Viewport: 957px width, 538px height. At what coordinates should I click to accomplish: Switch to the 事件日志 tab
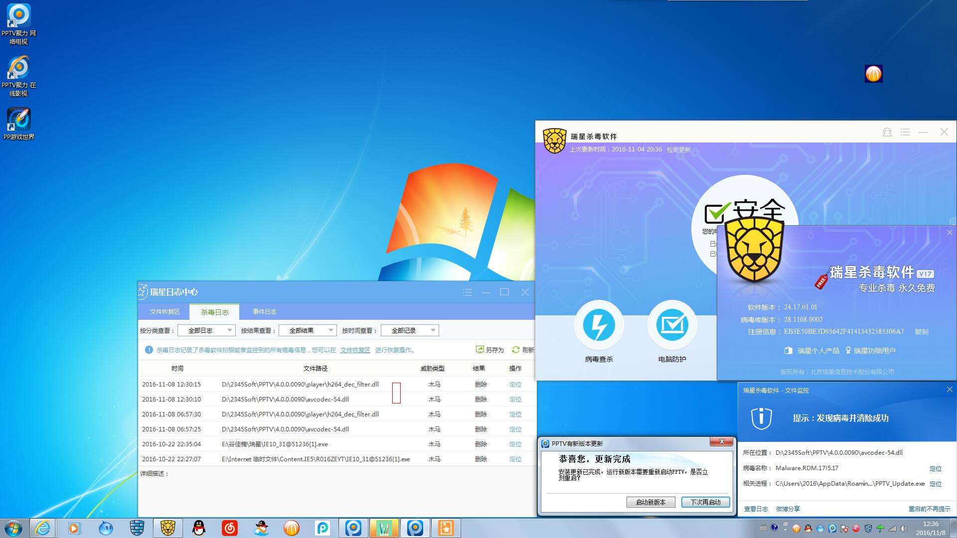[x=264, y=312]
